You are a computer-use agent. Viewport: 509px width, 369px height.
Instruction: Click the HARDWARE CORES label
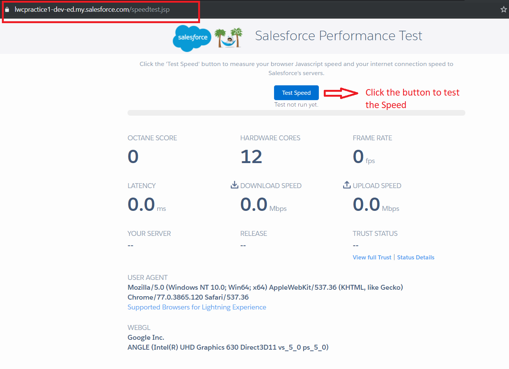point(270,138)
